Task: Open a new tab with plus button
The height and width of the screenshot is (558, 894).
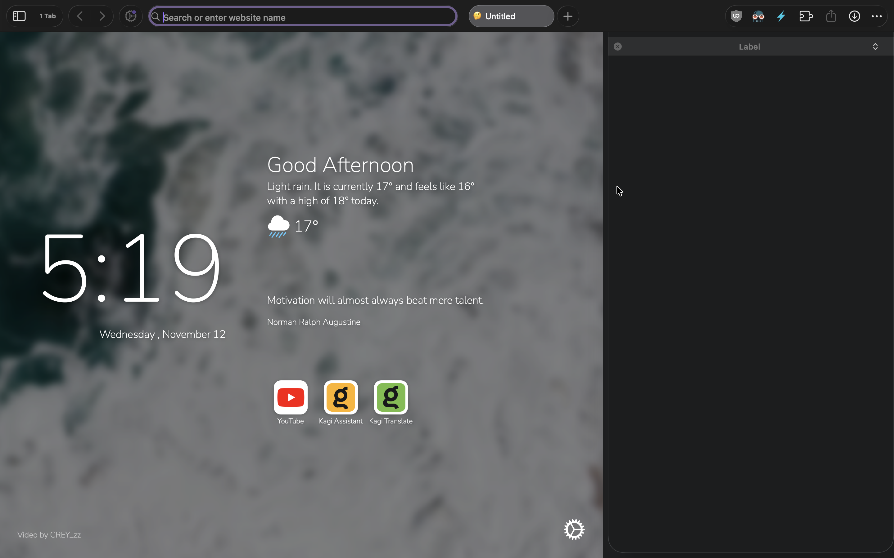Action: [568, 16]
